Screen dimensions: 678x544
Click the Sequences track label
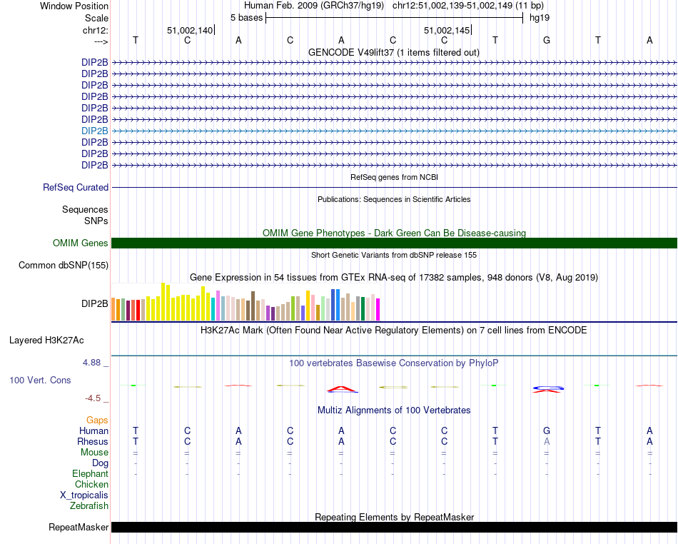click(x=85, y=209)
